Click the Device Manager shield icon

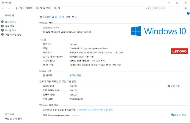point(2,22)
